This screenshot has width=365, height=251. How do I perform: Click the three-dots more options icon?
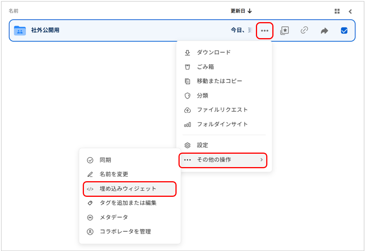[264, 31]
